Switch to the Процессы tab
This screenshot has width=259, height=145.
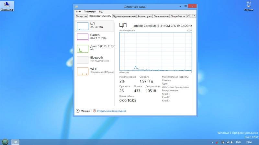point(81,16)
